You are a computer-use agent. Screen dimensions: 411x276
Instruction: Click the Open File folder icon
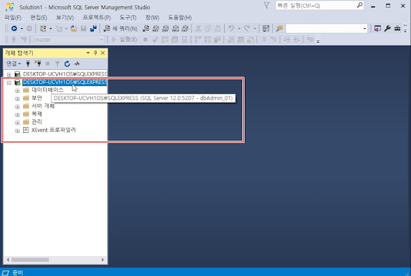[74, 28]
